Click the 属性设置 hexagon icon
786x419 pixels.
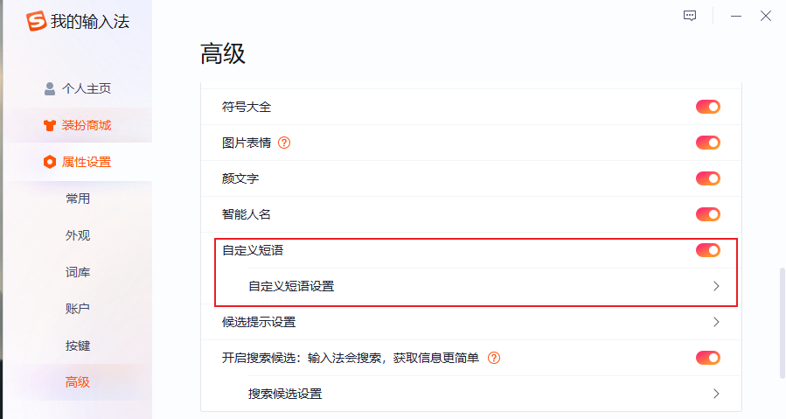(50, 162)
